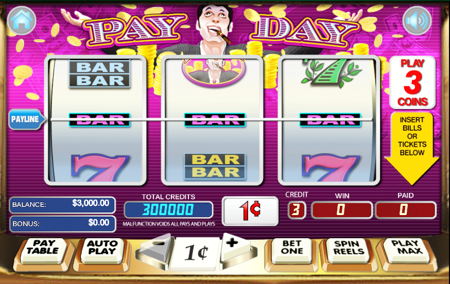Viewport: 450px width, 284px height.
Task: Click yellow double BAR on middle reel
Action: point(215,166)
